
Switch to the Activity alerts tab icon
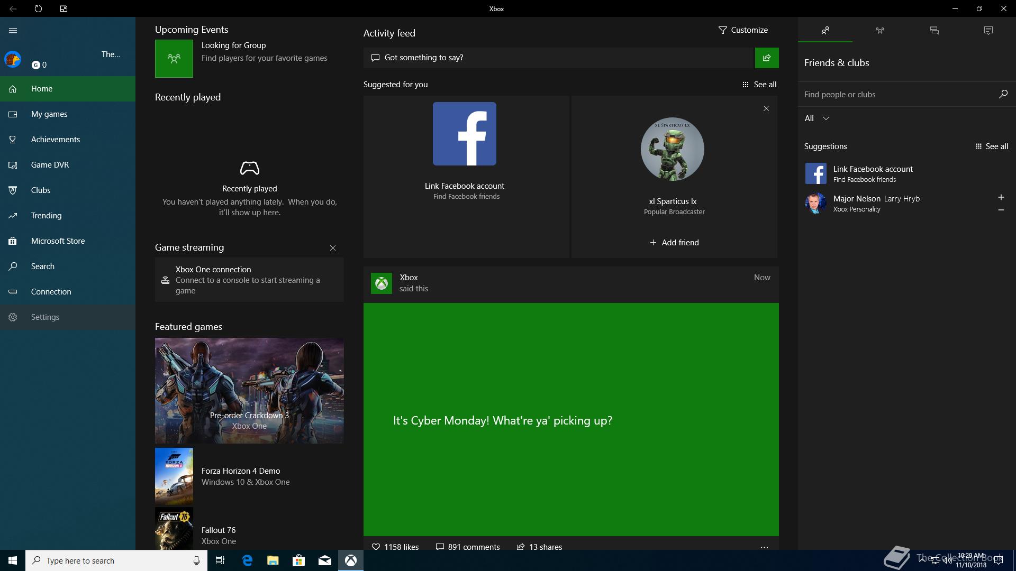click(988, 31)
